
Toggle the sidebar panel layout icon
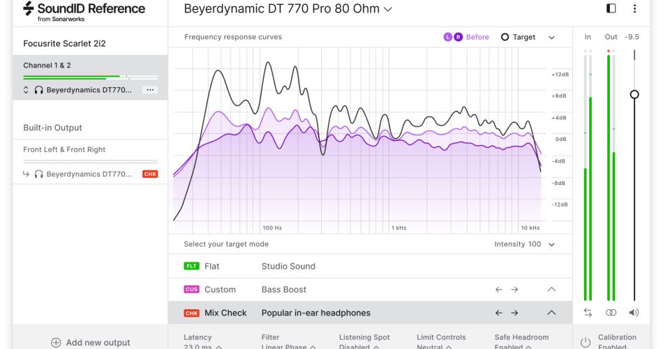click(x=611, y=9)
